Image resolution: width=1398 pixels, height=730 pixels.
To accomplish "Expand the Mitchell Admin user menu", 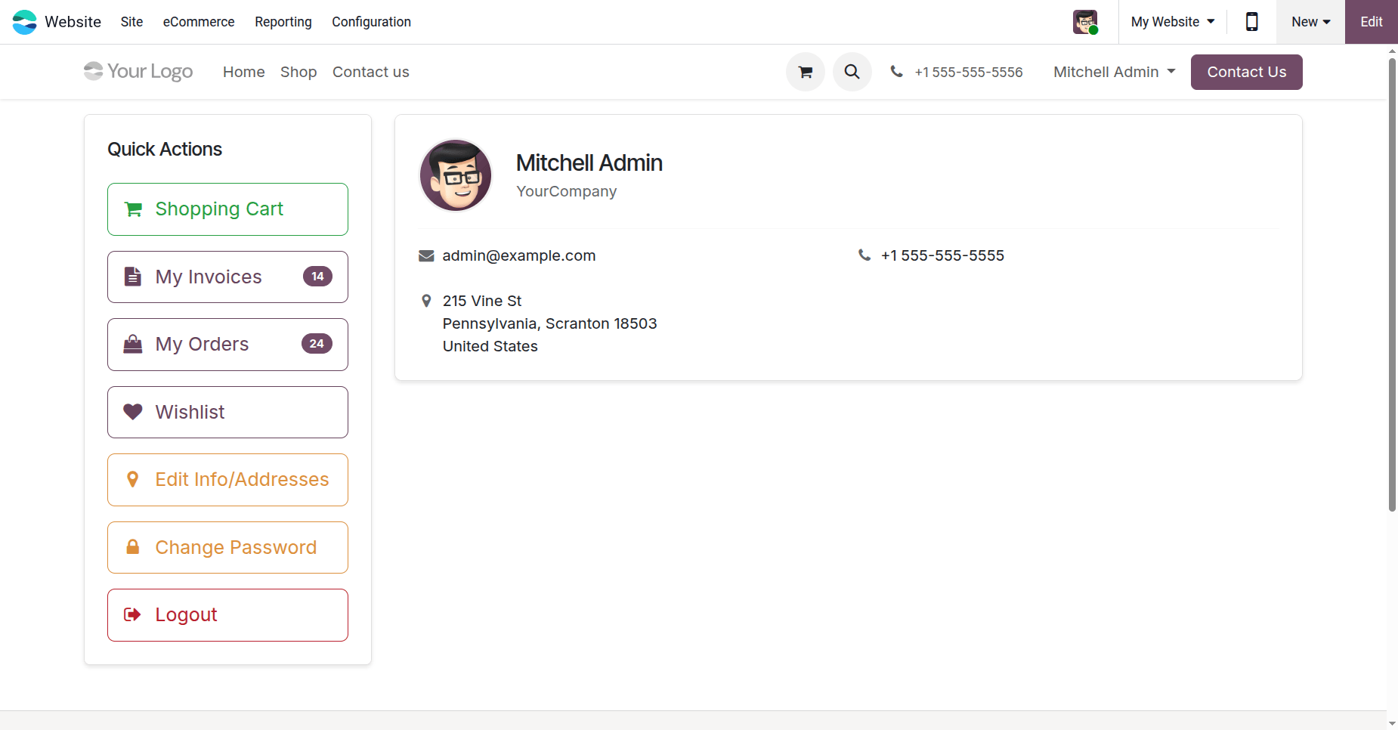I will 1114,72.
